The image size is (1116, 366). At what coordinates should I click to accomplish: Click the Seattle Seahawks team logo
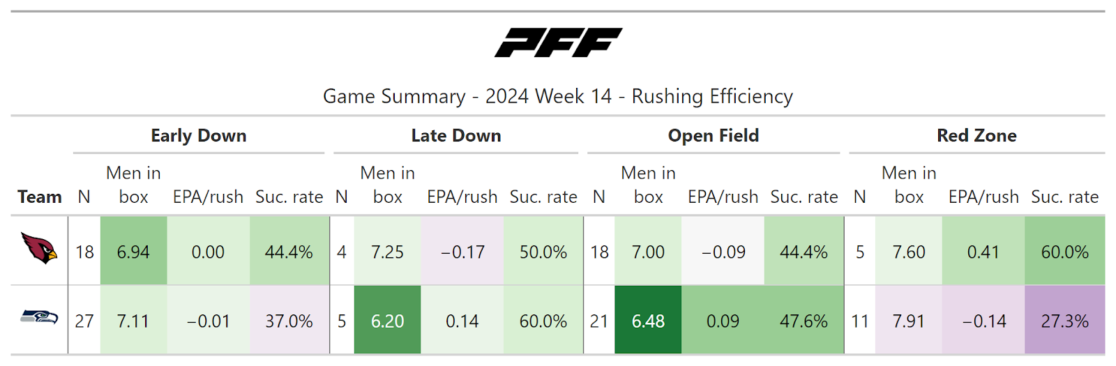tap(39, 318)
